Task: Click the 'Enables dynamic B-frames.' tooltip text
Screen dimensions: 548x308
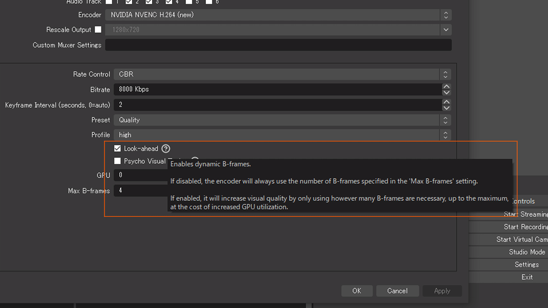Action: click(211, 164)
